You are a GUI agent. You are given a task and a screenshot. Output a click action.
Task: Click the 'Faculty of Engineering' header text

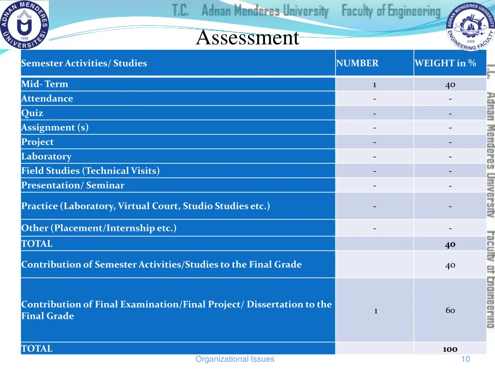(x=391, y=11)
